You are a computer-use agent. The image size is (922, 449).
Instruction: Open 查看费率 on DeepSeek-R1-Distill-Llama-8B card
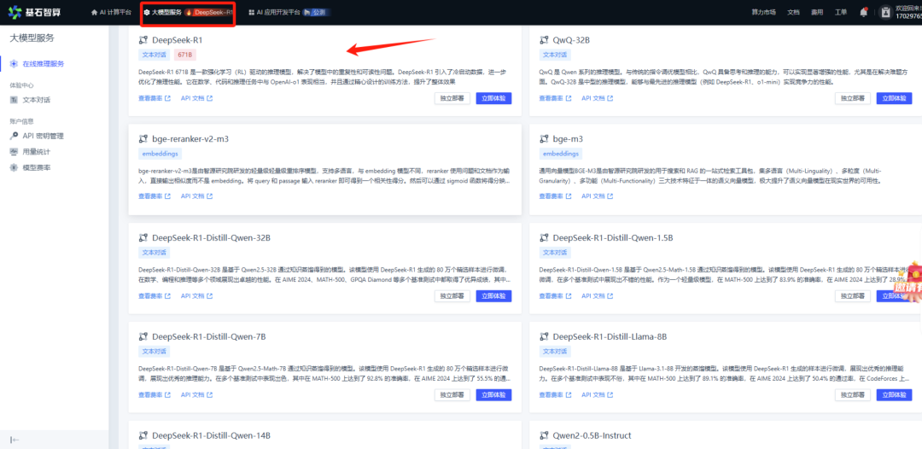click(x=556, y=394)
